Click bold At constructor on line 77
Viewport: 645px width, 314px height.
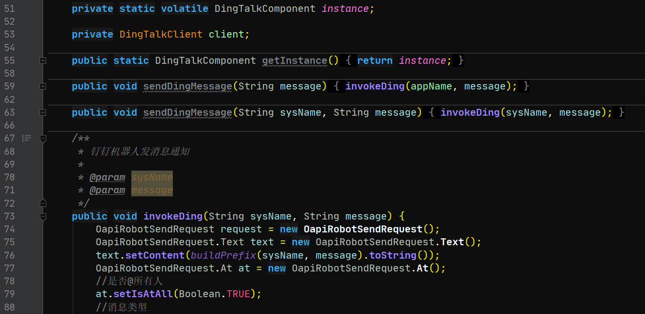[423, 268]
